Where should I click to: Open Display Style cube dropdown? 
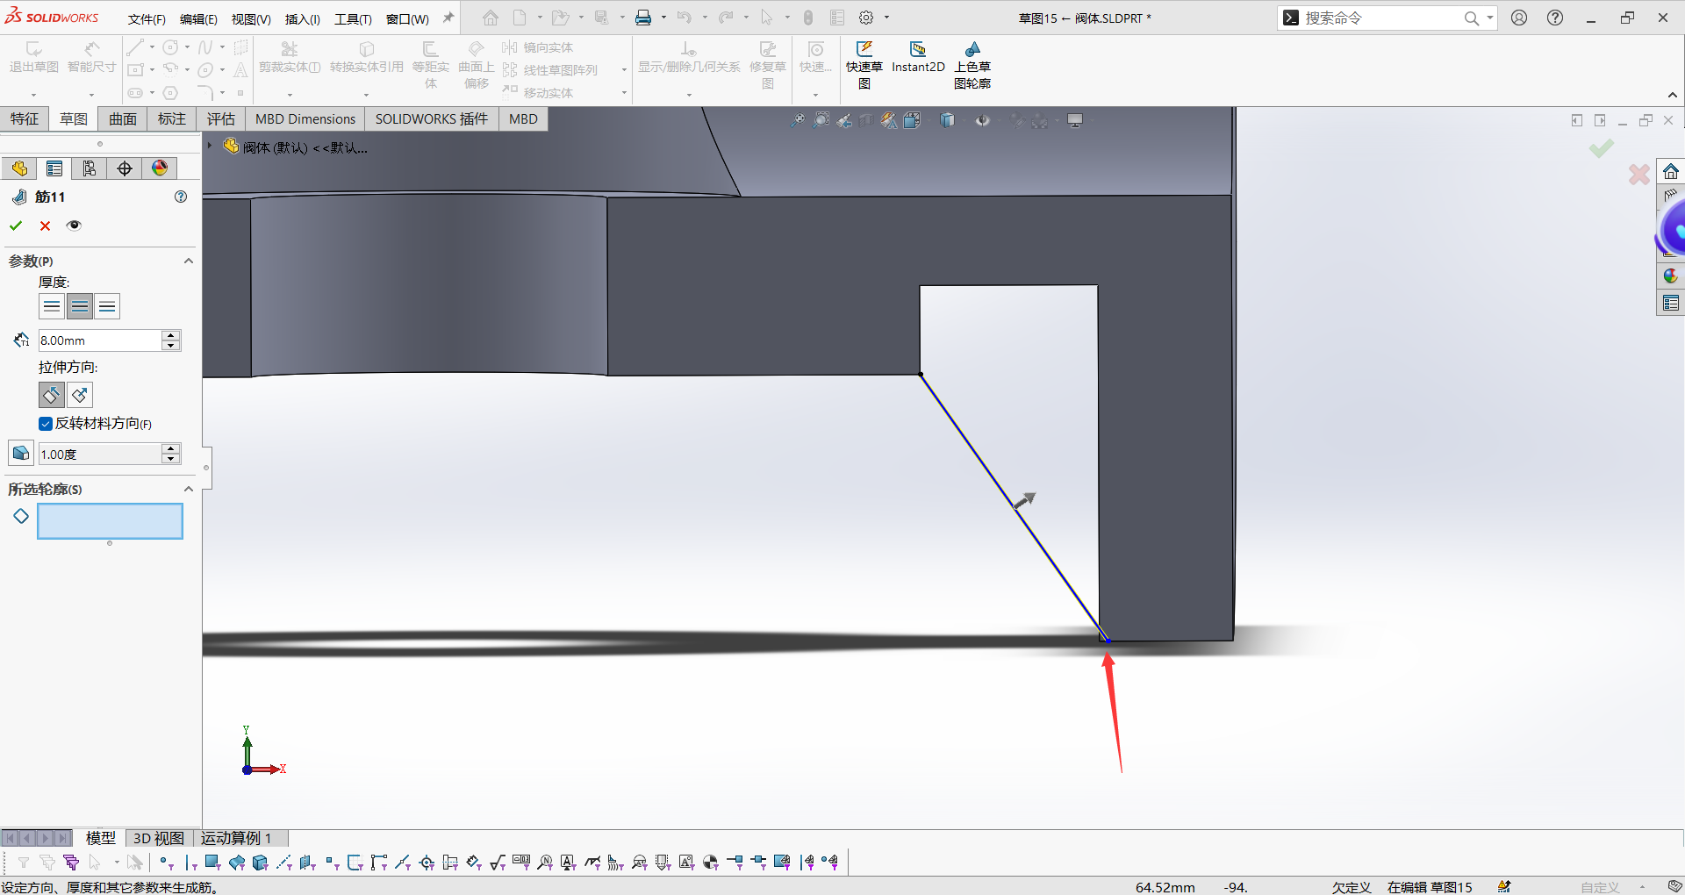coord(948,120)
